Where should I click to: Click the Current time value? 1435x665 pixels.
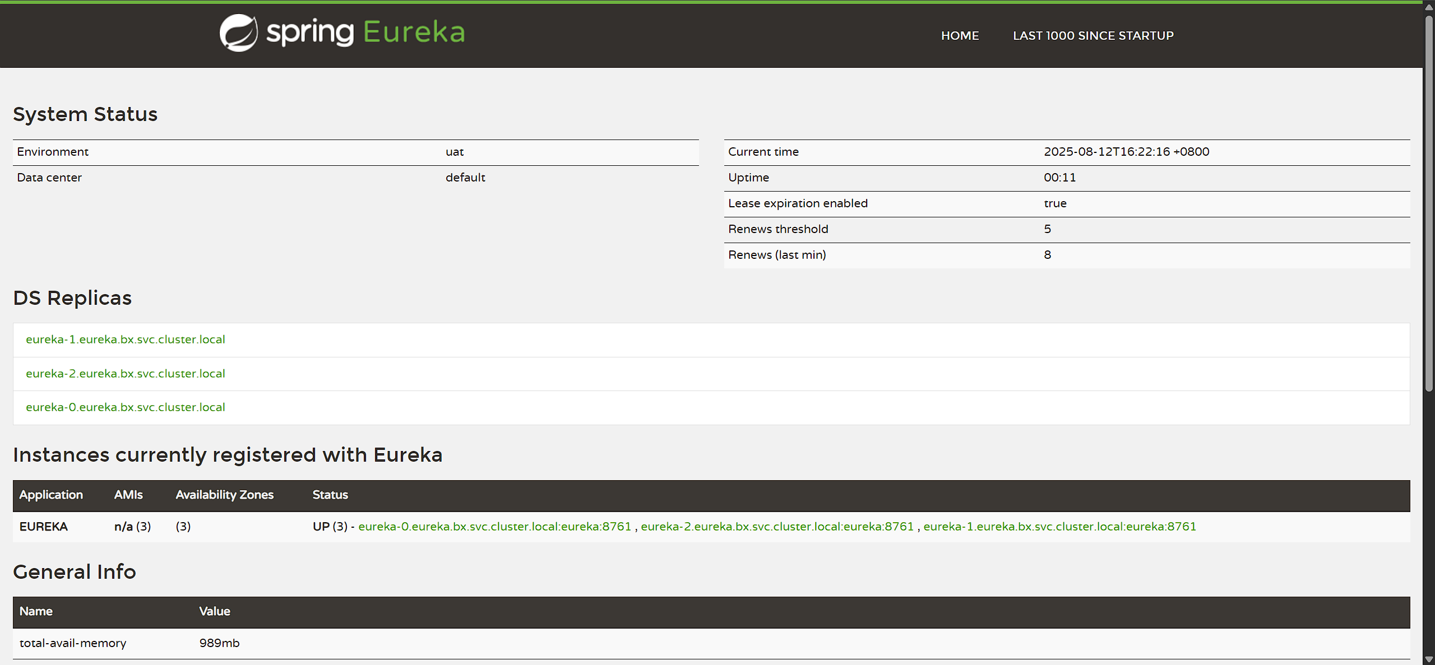[x=1126, y=152]
